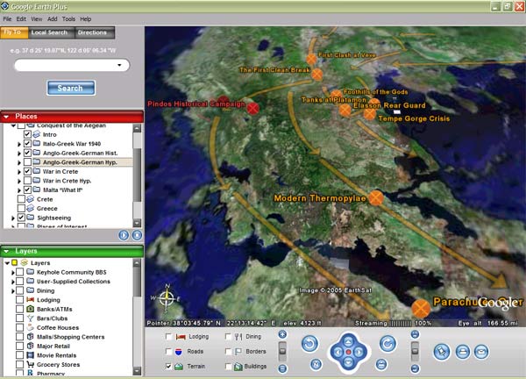Reset the view to north
Image resolution: width=526 pixels, height=379 pixels.
pos(316,364)
